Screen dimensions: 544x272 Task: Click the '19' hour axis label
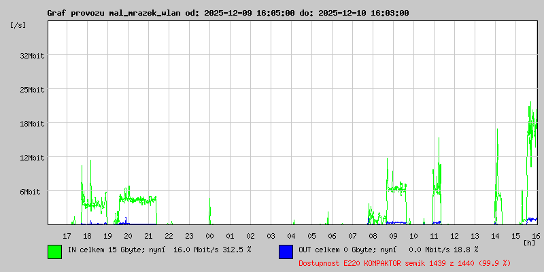108,236
